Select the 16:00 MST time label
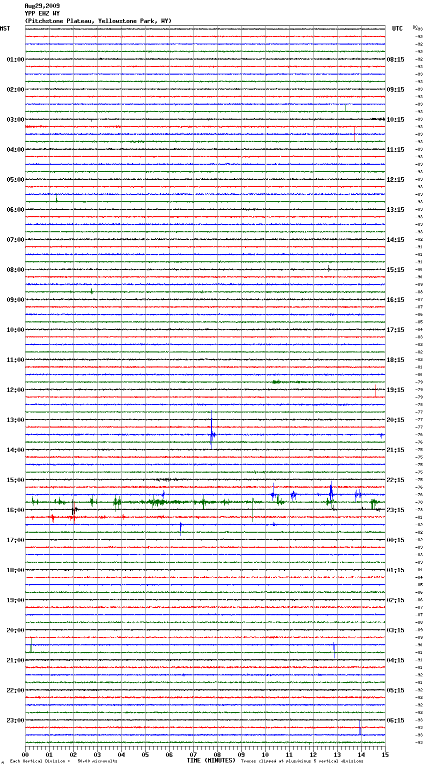The image size is (425, 768). click(x=15, y=510)
